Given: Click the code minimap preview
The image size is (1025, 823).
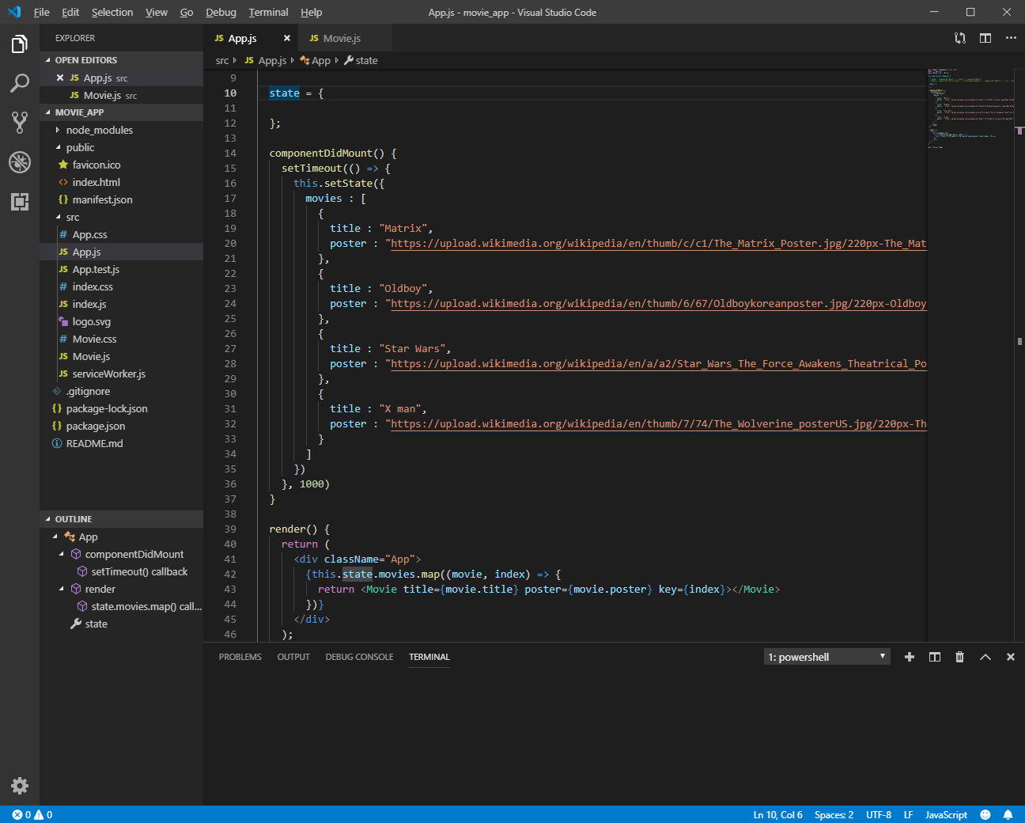Looking at the screenshot, I should tap(971, 109).
